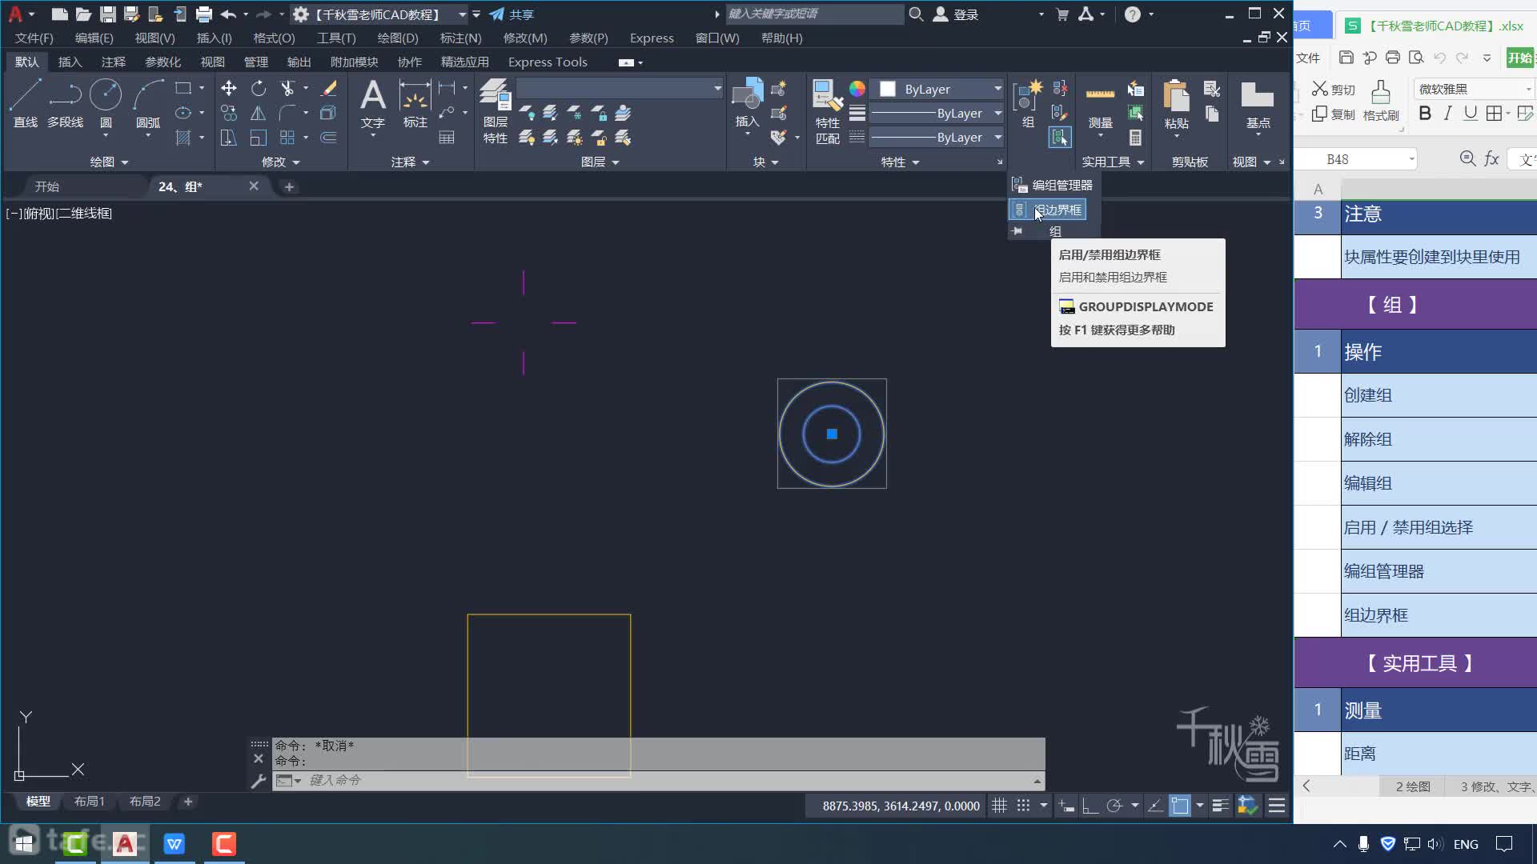The height and width of the screenshot is (864, 1537).
Task: Click Match Properties (特性匹配)
Action: tap(827, 111)
